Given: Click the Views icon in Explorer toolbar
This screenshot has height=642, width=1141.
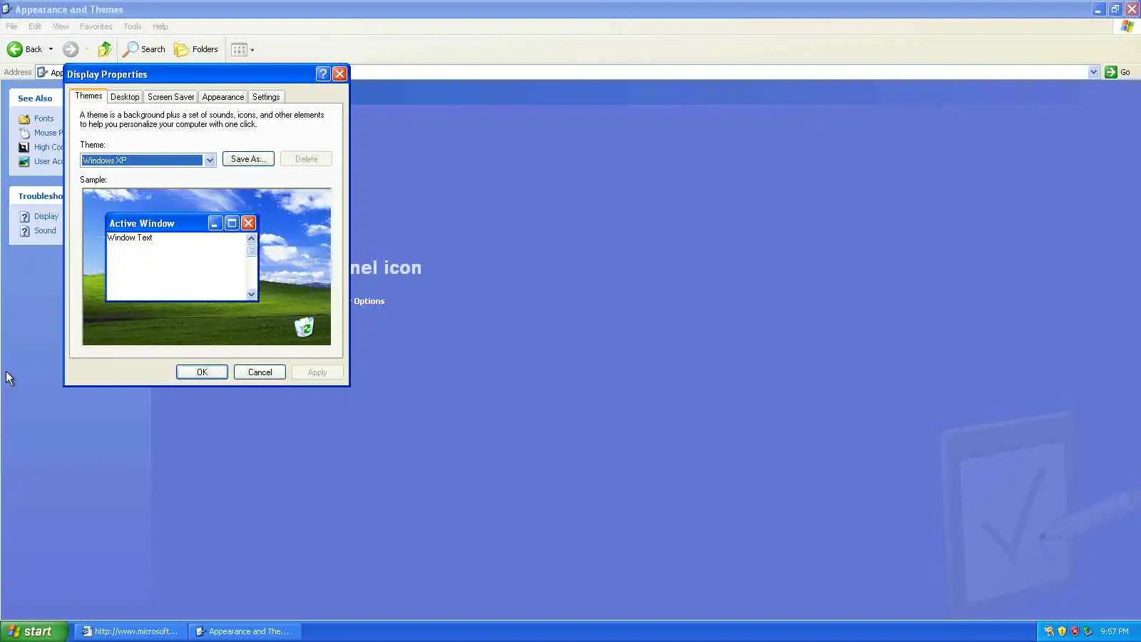Looking at the screenshot, I should [239, 49].
